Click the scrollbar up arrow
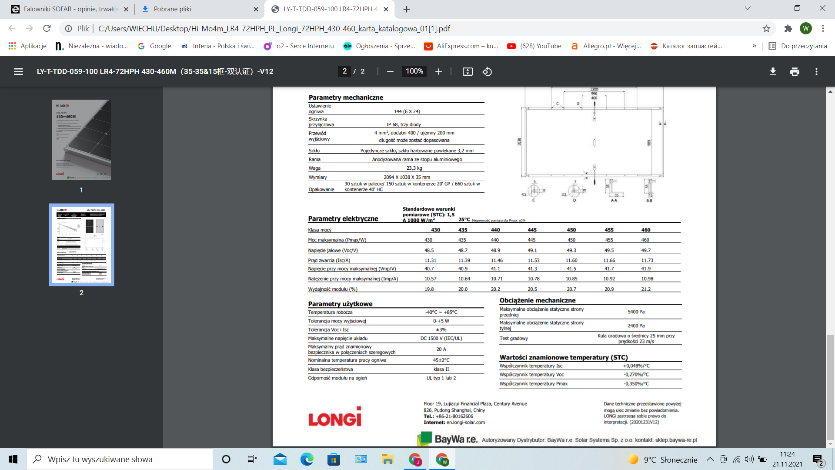This screenshot has width=835, height=470. click(x=830, y=91)
